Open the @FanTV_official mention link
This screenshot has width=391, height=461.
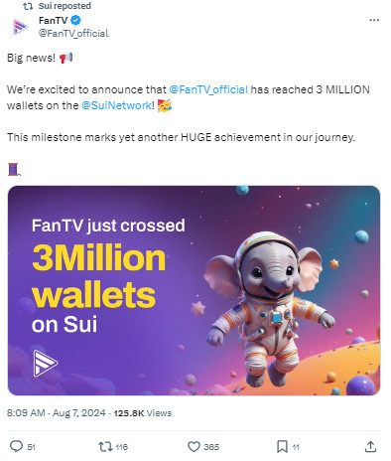coord(208,89)
